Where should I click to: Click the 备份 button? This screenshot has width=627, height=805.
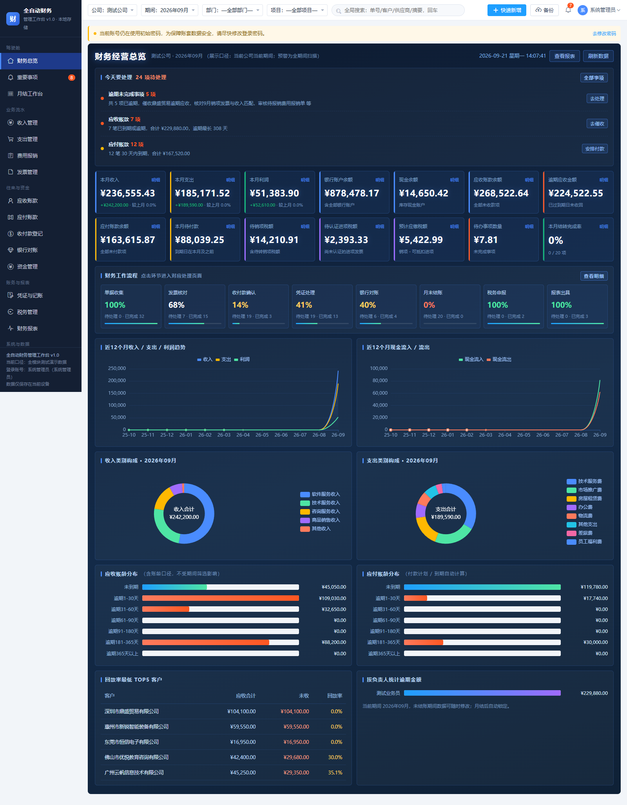(x=544, y=10)
